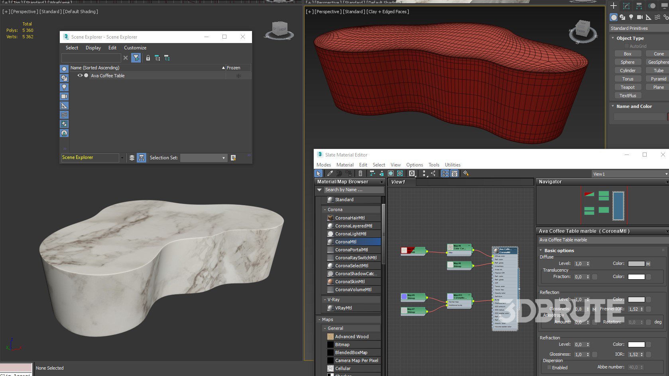Click the Diffuse color swatch
Viewport: 669px width, 376px height.
pos(636,264)
